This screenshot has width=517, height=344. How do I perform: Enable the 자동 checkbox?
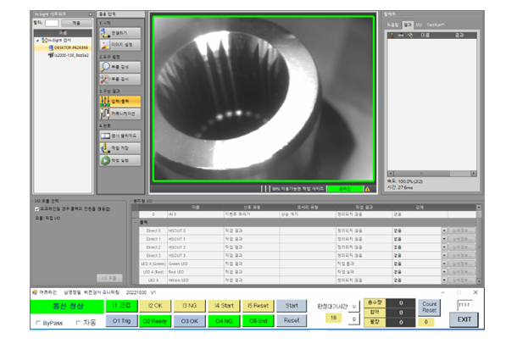pos(78,323)
